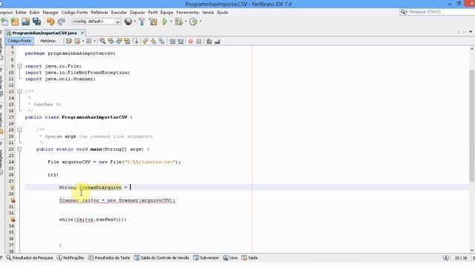
Task: Toggle highlight search in editor toolbar
Action: coord(127,42)
